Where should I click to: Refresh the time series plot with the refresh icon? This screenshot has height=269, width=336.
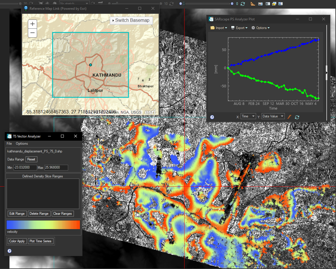coord(297,117)
